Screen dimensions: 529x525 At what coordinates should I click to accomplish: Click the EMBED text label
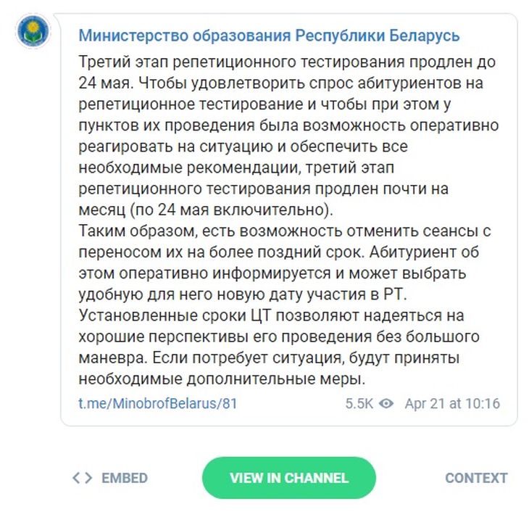tap(124, 478)
